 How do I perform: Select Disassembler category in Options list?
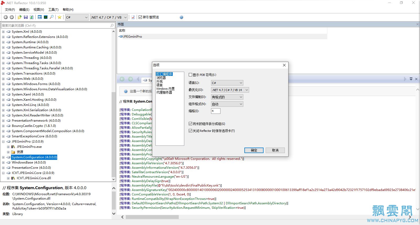point(164,74)
